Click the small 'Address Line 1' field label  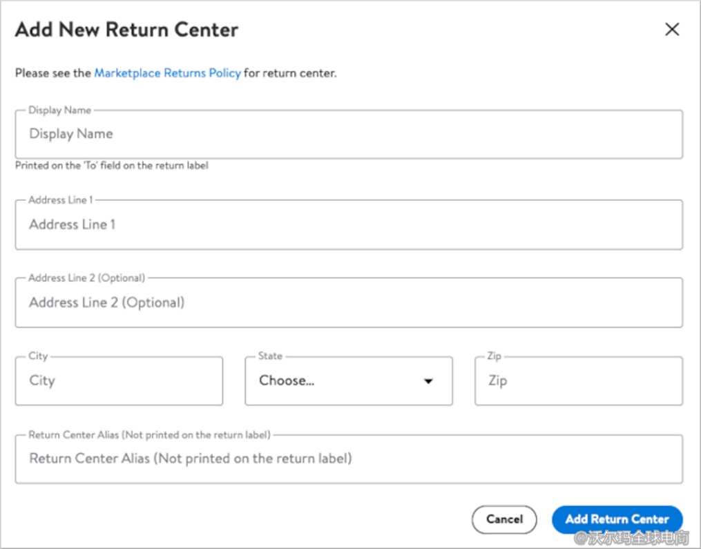click(60, 200)
